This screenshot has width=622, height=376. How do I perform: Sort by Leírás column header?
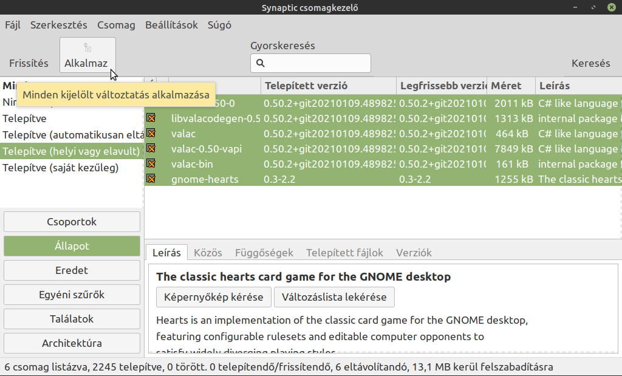(578, 86)
